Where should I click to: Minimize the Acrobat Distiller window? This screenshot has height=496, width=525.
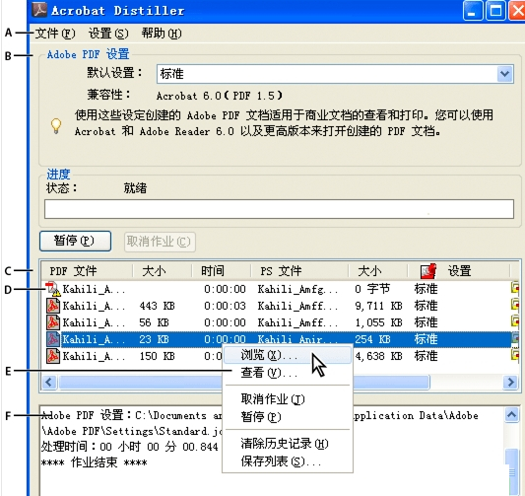[473, 11]
